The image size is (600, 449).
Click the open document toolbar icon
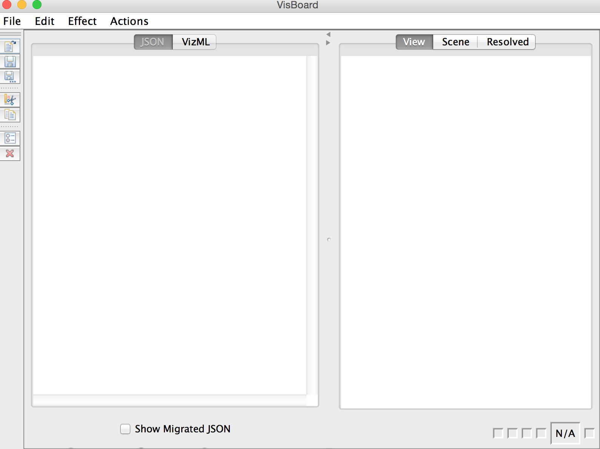(10, 46)
